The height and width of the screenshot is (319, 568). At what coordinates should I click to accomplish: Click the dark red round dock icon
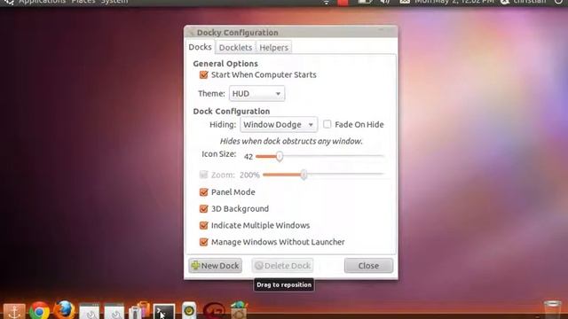[214, 311]
